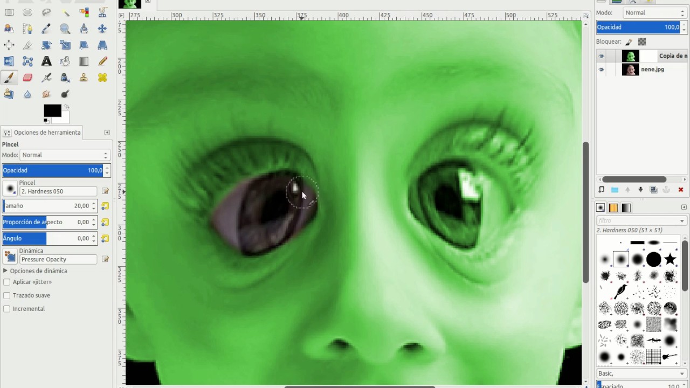Select the Eraser tool
690x388 pixels.
pos(27,78)
